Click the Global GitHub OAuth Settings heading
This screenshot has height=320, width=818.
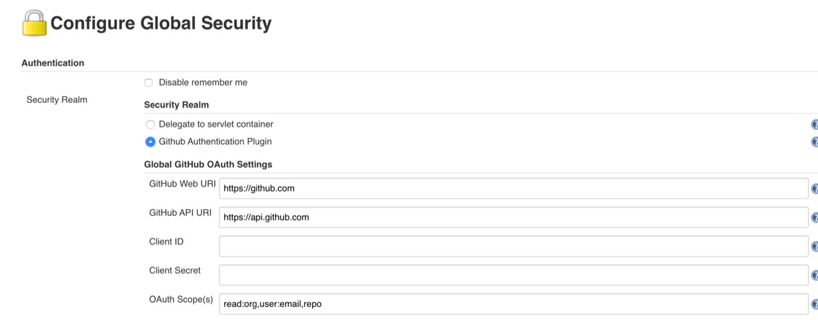point(208,164)
